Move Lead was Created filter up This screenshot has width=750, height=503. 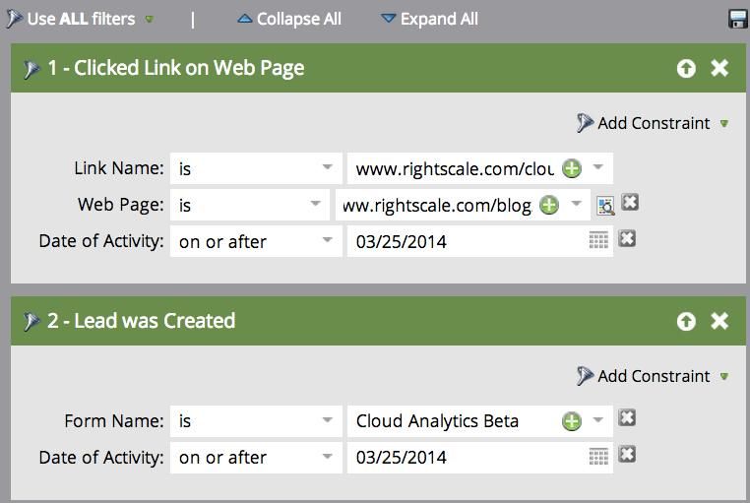point(686,321)
